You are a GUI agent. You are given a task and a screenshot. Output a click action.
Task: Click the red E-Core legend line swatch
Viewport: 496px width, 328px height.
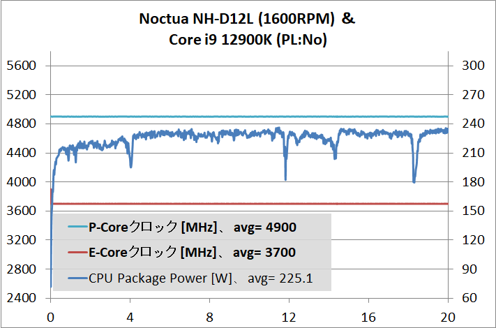coord(77,253)
